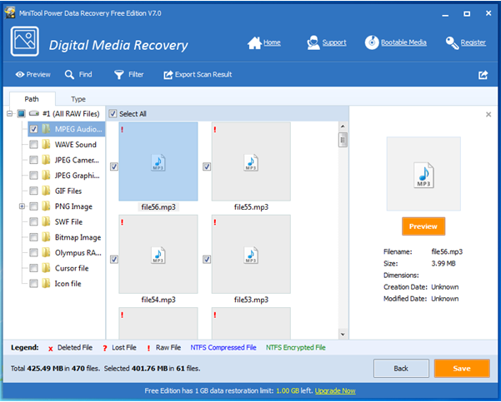
Task: Click the file list scrollbar thumb
Action: point(343,140)
